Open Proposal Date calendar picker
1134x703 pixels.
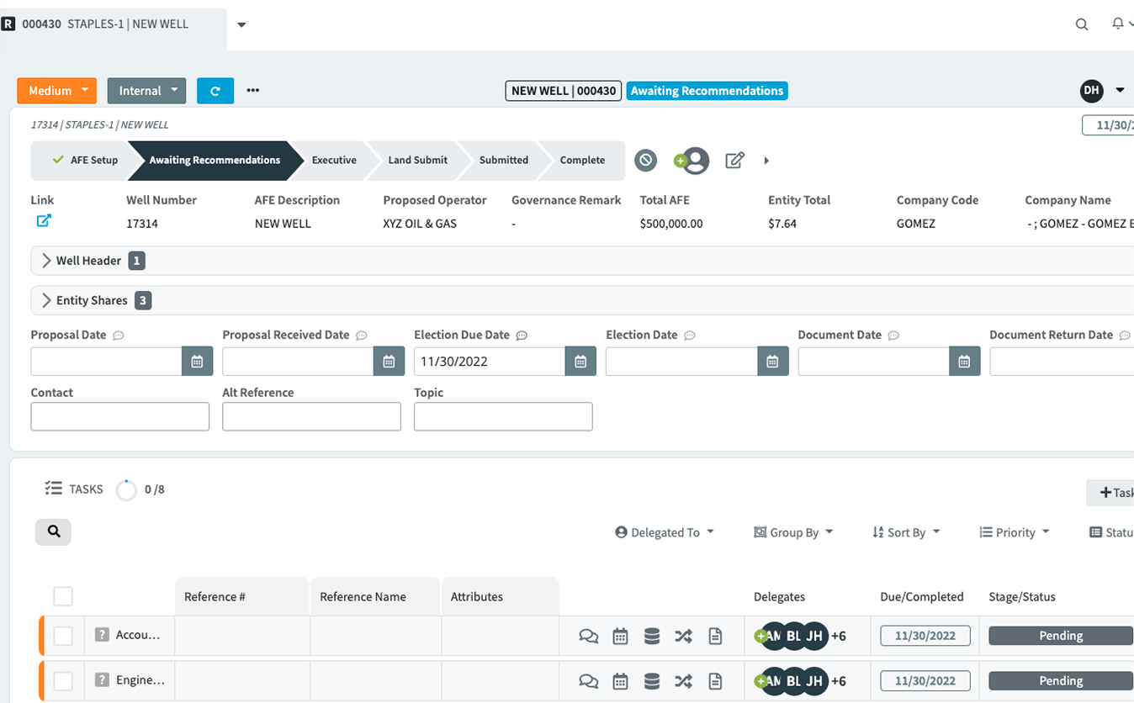point(197,362)
